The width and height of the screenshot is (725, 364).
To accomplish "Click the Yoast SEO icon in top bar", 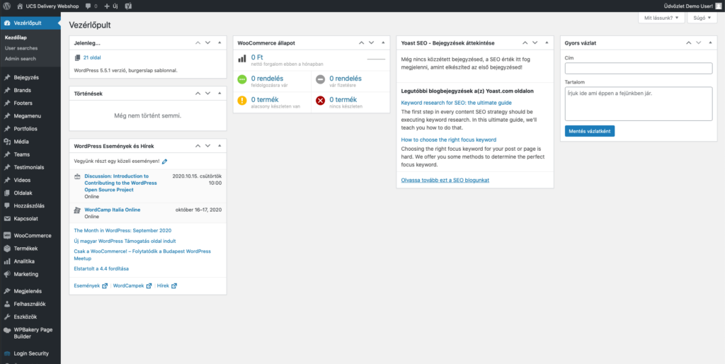I will (x=128, y=6).
